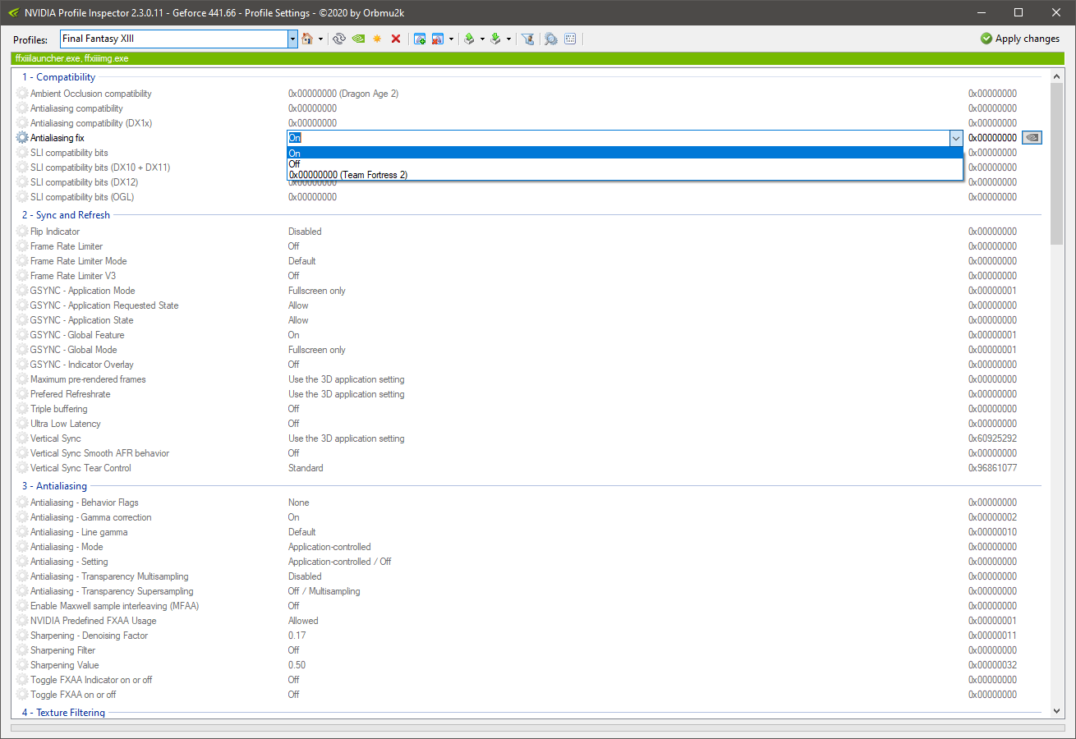Screen dimensions: 1076x739
Task: Click the vertical scrollbar thumb
Action: point(1057,163)
